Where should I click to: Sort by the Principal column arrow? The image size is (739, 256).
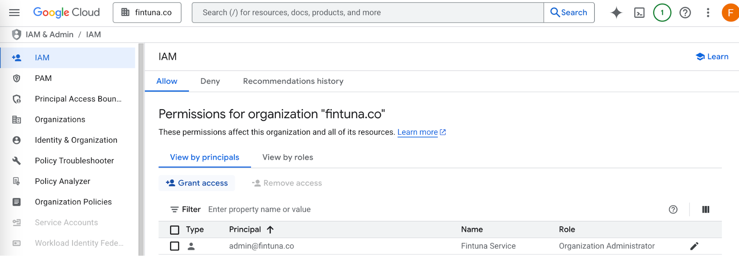(270, 230)
